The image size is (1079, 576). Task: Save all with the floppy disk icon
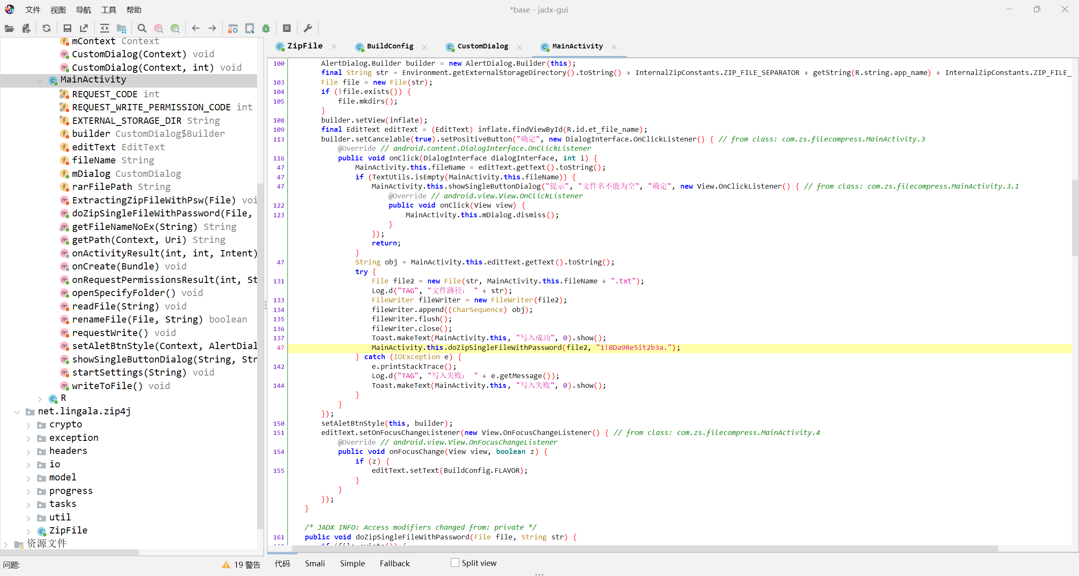pos(67,28)
